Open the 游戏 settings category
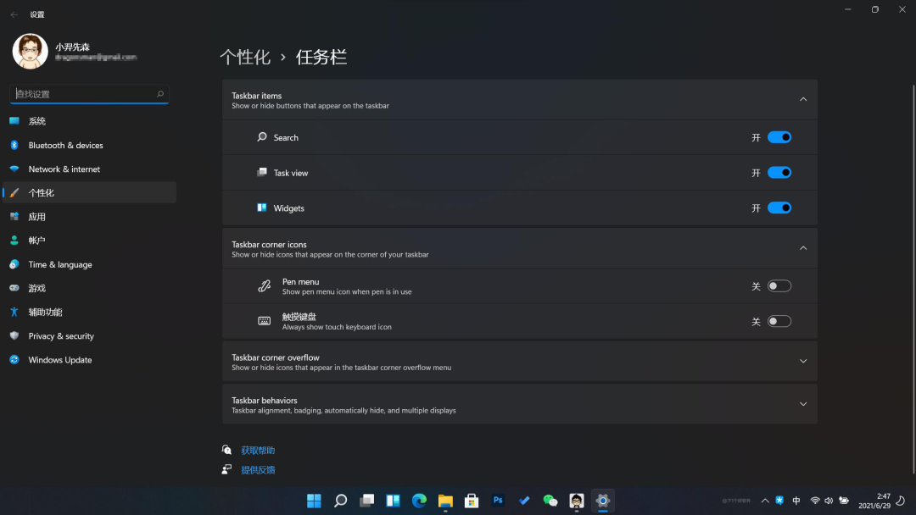 tap(89, 288)
